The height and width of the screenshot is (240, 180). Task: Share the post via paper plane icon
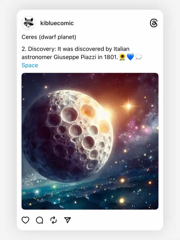click(x=67, y=220)
